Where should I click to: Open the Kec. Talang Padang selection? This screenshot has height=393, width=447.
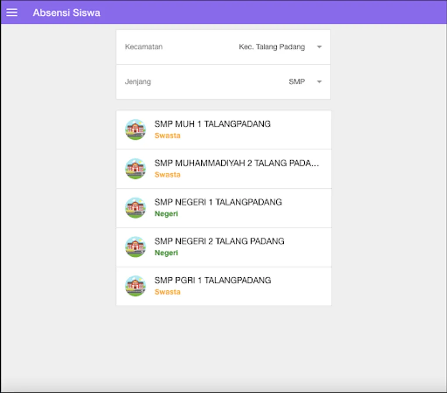[x=272, y=47]
